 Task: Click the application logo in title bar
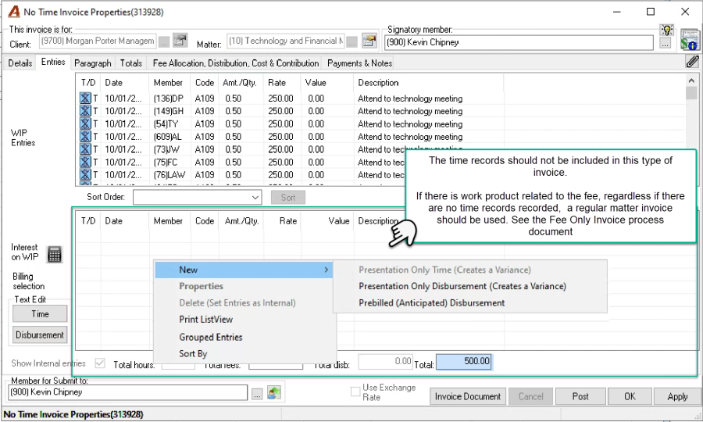[x=14, y=12]
